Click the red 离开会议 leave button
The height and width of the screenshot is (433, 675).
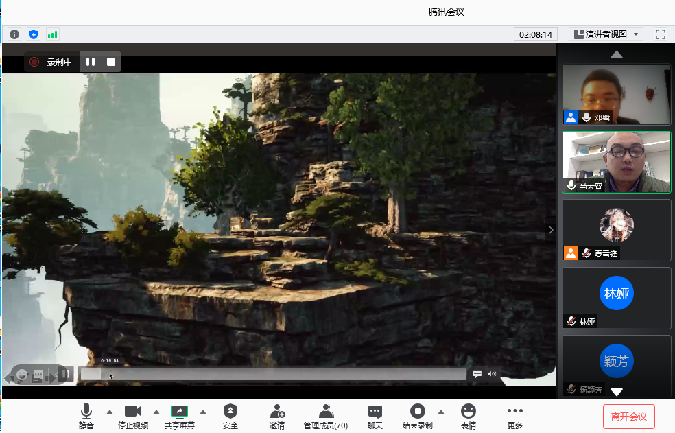[x=629, y=417]
